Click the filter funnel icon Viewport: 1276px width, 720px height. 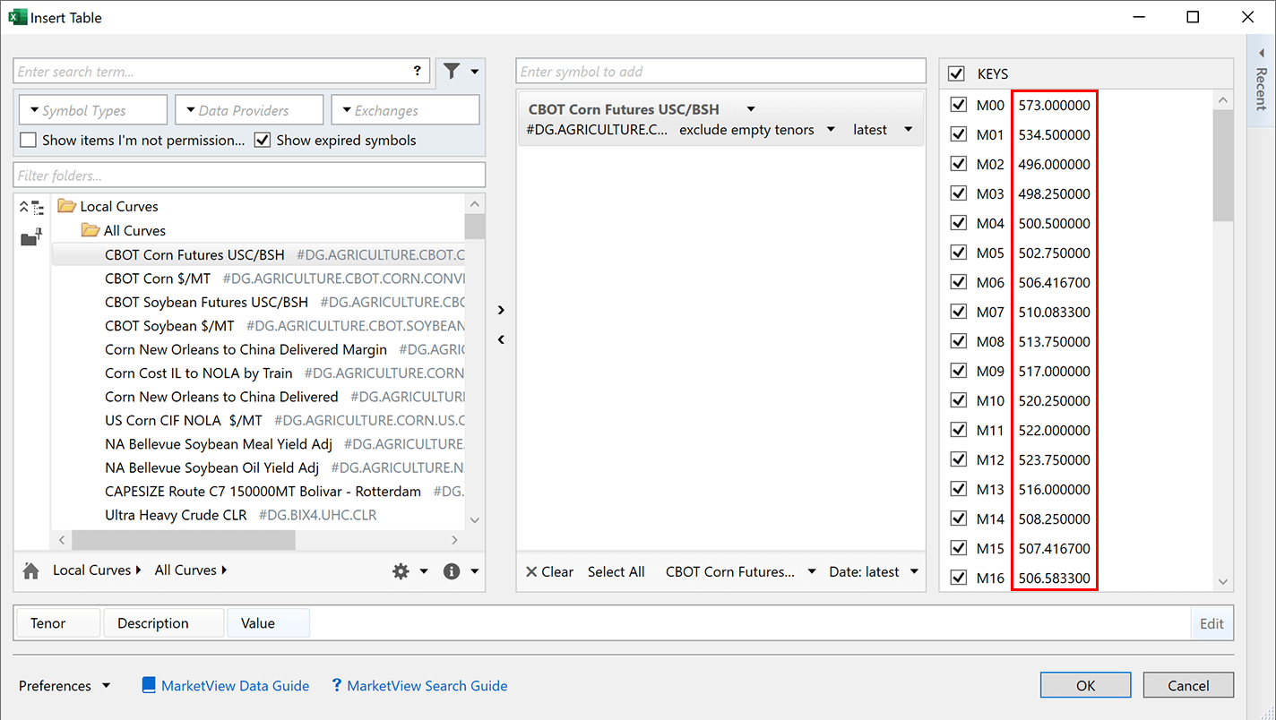[452, 72]
